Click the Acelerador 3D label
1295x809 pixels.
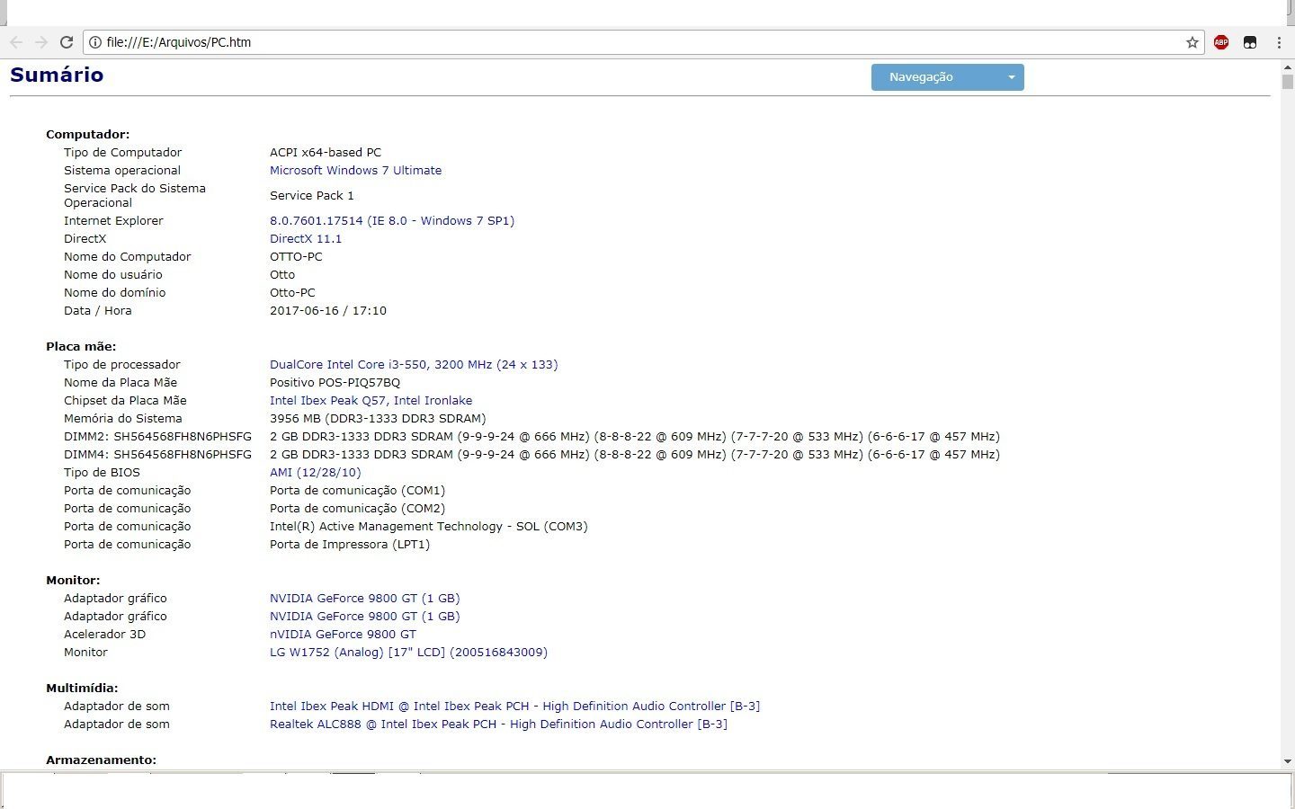(x=104, y=635)
